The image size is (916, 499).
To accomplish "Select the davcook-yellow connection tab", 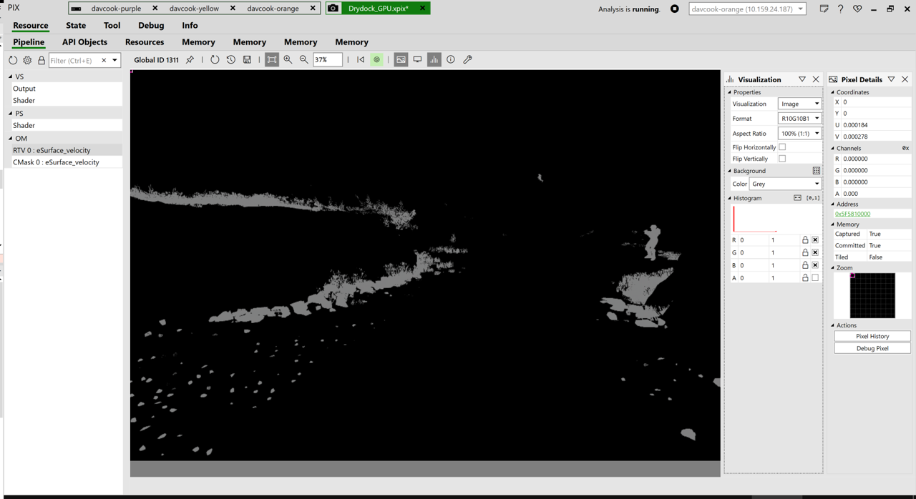I will point(194,9).
